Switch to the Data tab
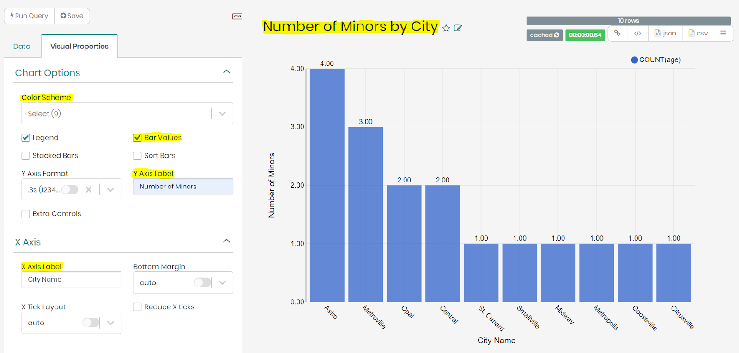Viewport: 739px width, 353px height. (x=22, y=47)
